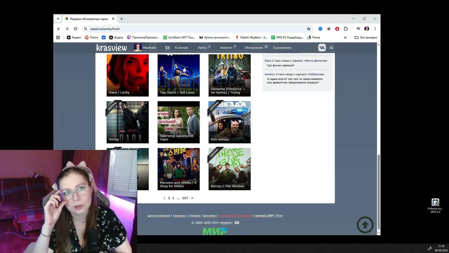Open the Обновления menu item
Screen dimensions: 449x253
coord(254,48)
